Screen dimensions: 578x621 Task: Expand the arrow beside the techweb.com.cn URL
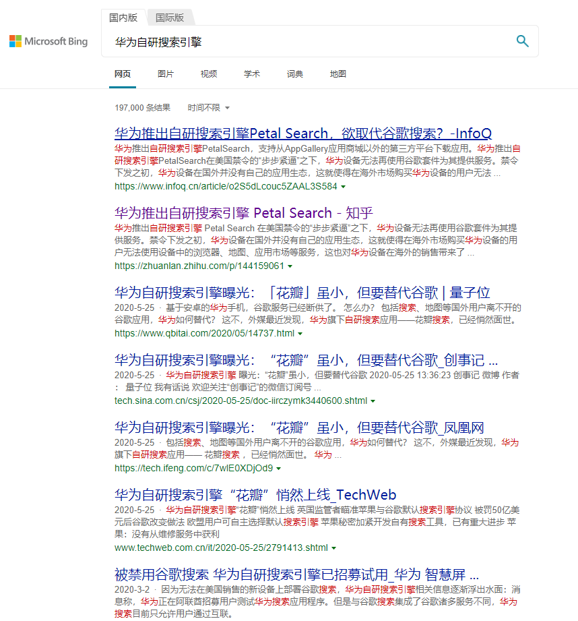pos(334,548)
